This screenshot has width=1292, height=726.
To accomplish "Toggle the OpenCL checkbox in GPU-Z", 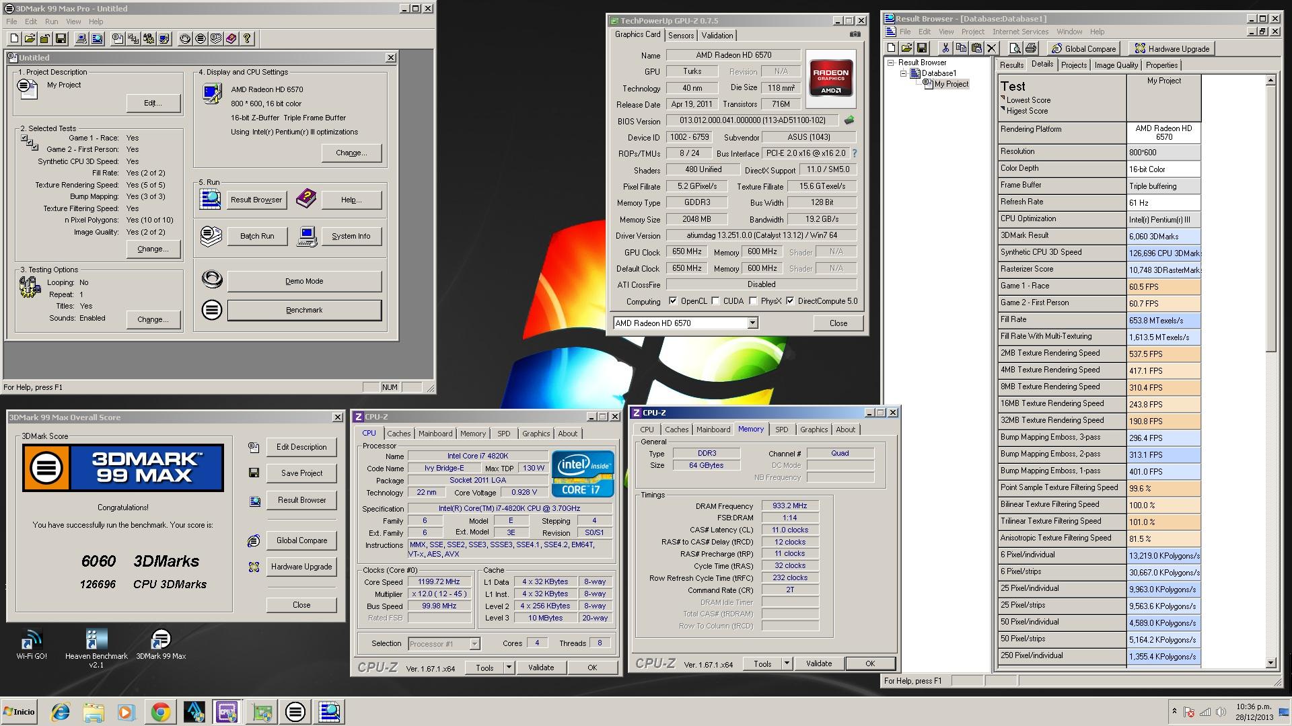I will (673, 301).
